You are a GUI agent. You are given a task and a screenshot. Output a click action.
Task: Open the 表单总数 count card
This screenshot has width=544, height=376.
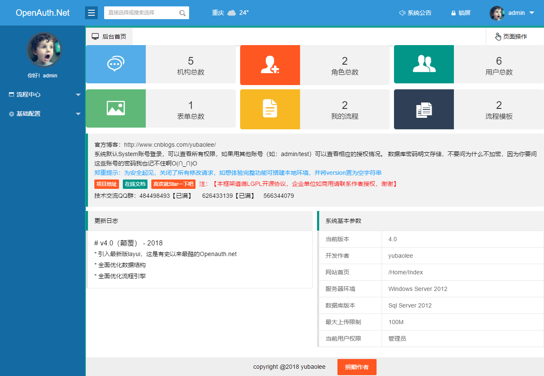point(161,108)
